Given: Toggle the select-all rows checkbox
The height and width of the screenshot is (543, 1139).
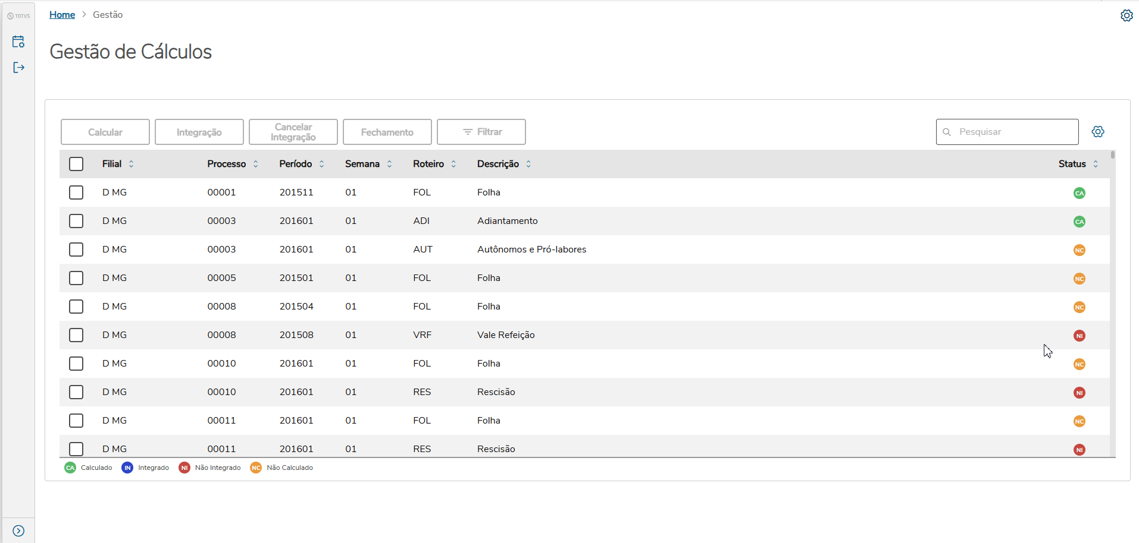Looking at the screenshot, I should coord(76,164).
